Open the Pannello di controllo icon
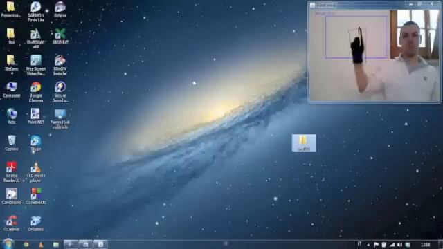Screen dimensions: 443x249 (x=60, y=118)
